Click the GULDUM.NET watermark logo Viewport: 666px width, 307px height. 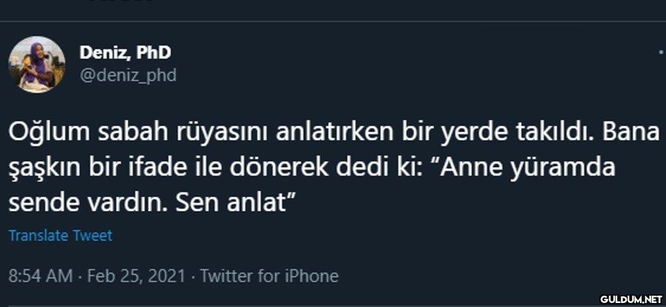(x=631, y=298)
